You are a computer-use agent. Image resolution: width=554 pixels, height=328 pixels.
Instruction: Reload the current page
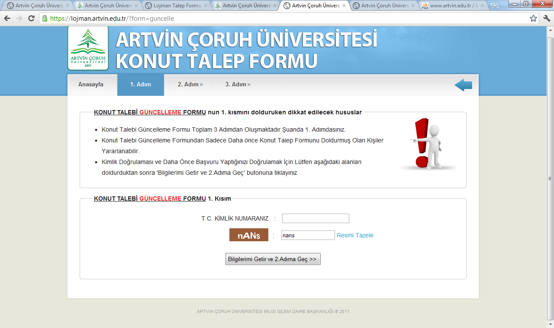(x=31, y=19)
